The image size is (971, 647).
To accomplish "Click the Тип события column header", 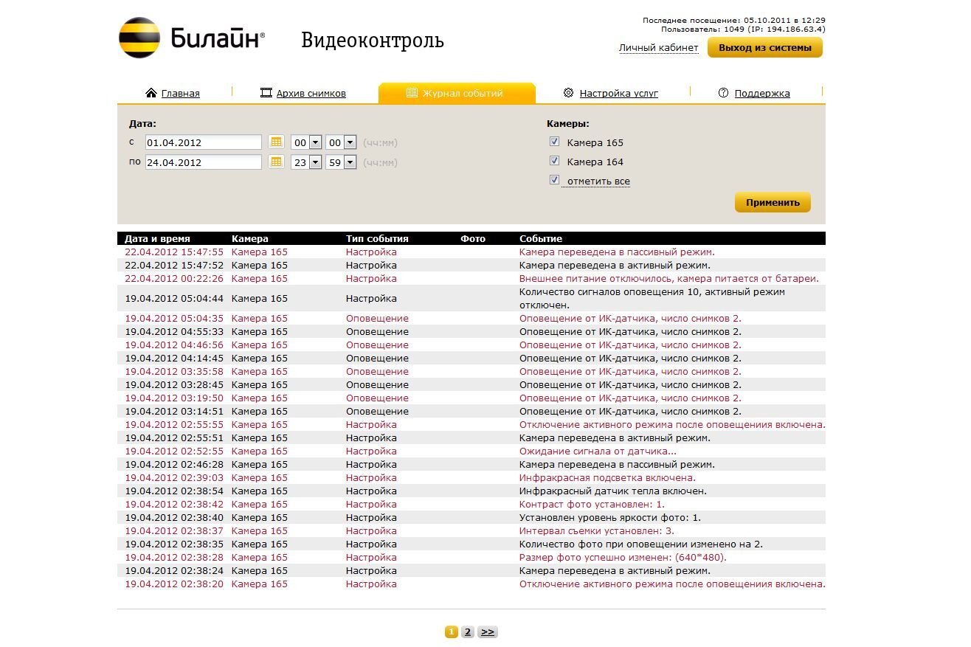I will click(x=377, y=238).
